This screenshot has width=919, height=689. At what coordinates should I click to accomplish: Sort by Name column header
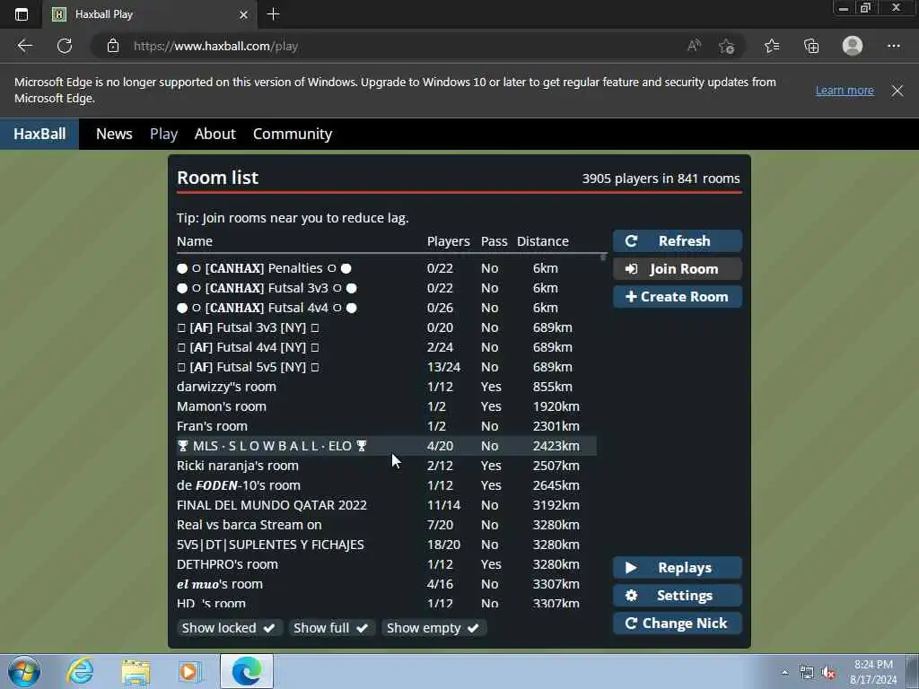point(195,241)
